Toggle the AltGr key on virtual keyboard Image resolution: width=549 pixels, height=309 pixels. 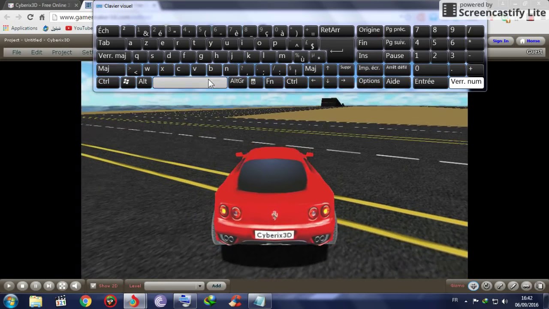pos(237,82)
